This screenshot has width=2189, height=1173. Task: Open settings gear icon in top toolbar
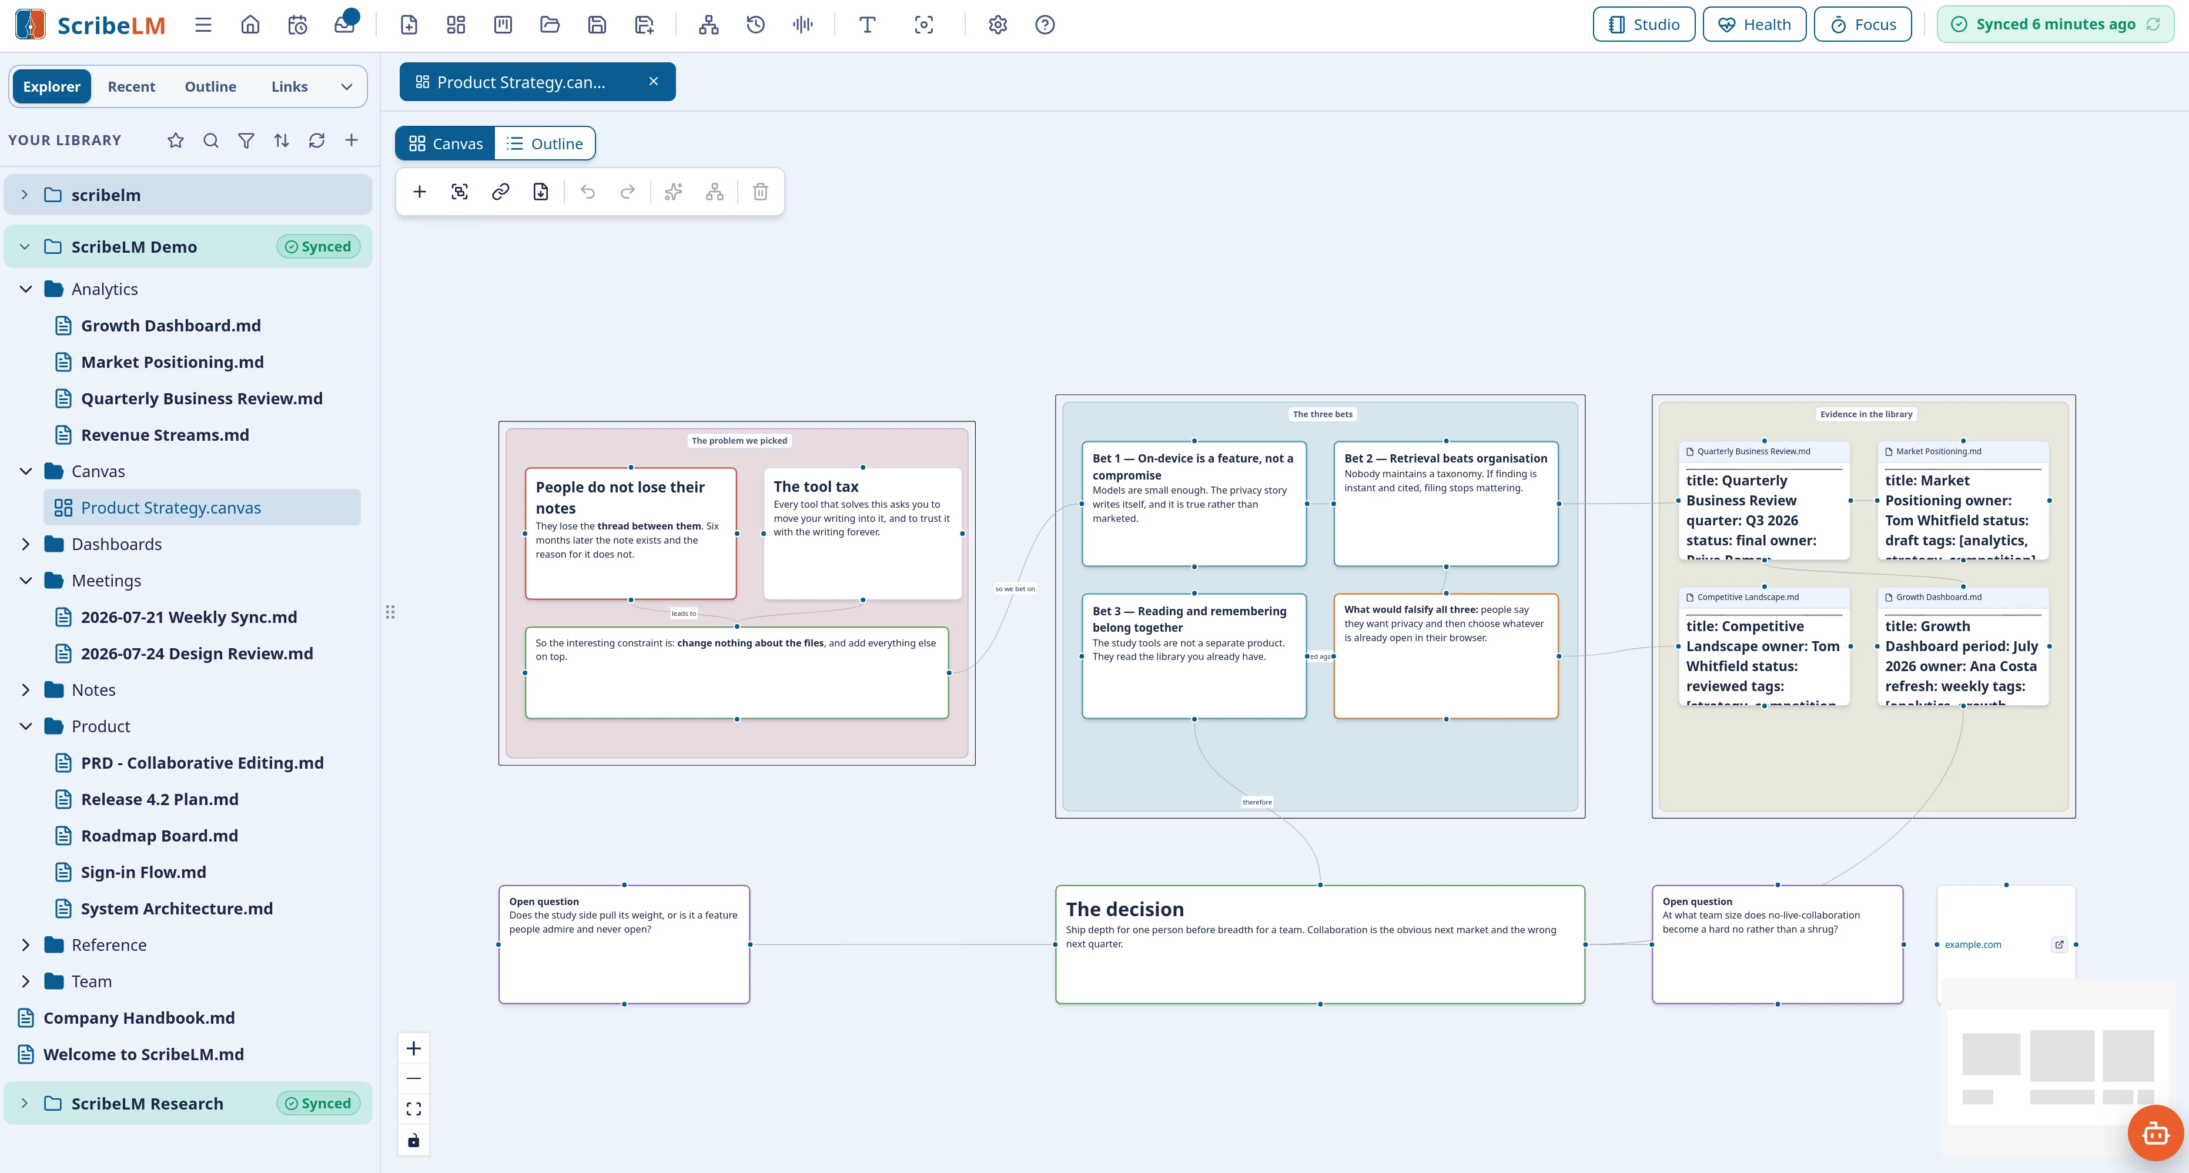(x=998, y=25)
